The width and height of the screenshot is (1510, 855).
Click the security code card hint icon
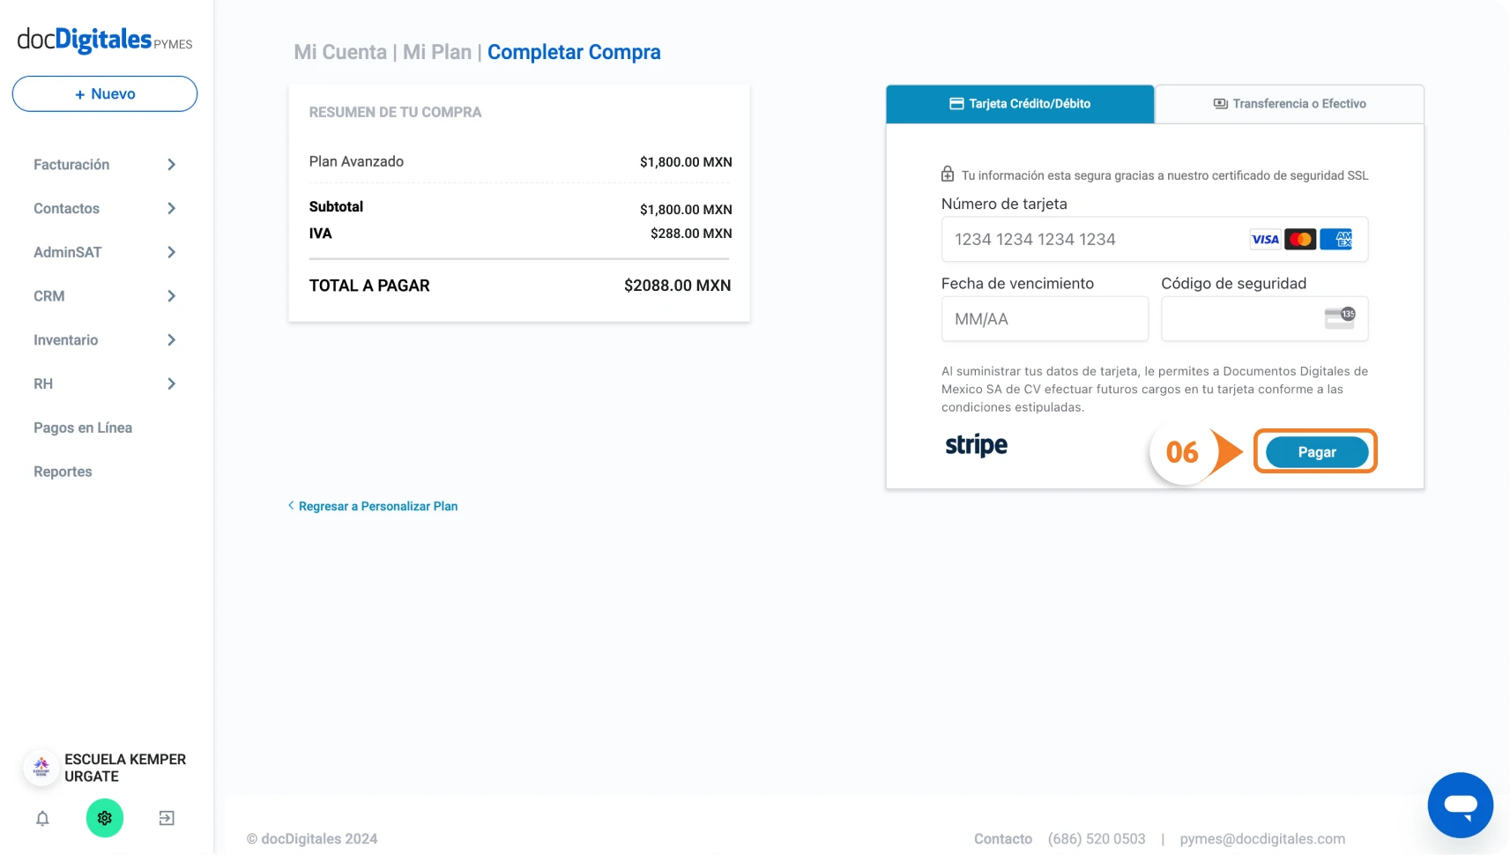1339,318
